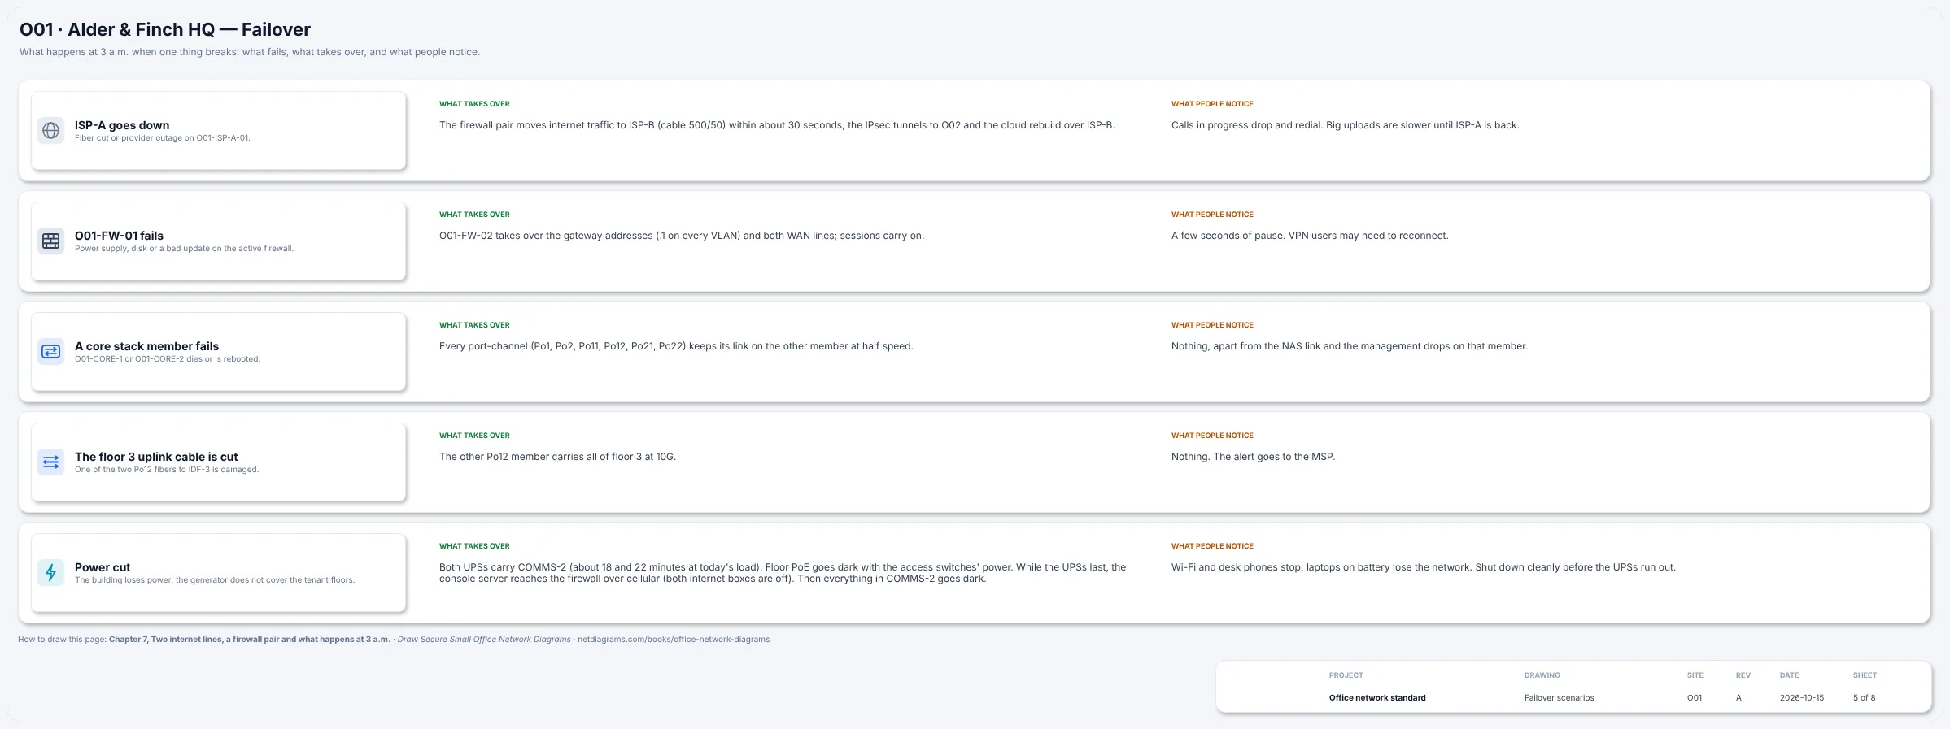
Task: Click the subtitle 'What happens at 3 a.m.' line
Action: [250, 52]
